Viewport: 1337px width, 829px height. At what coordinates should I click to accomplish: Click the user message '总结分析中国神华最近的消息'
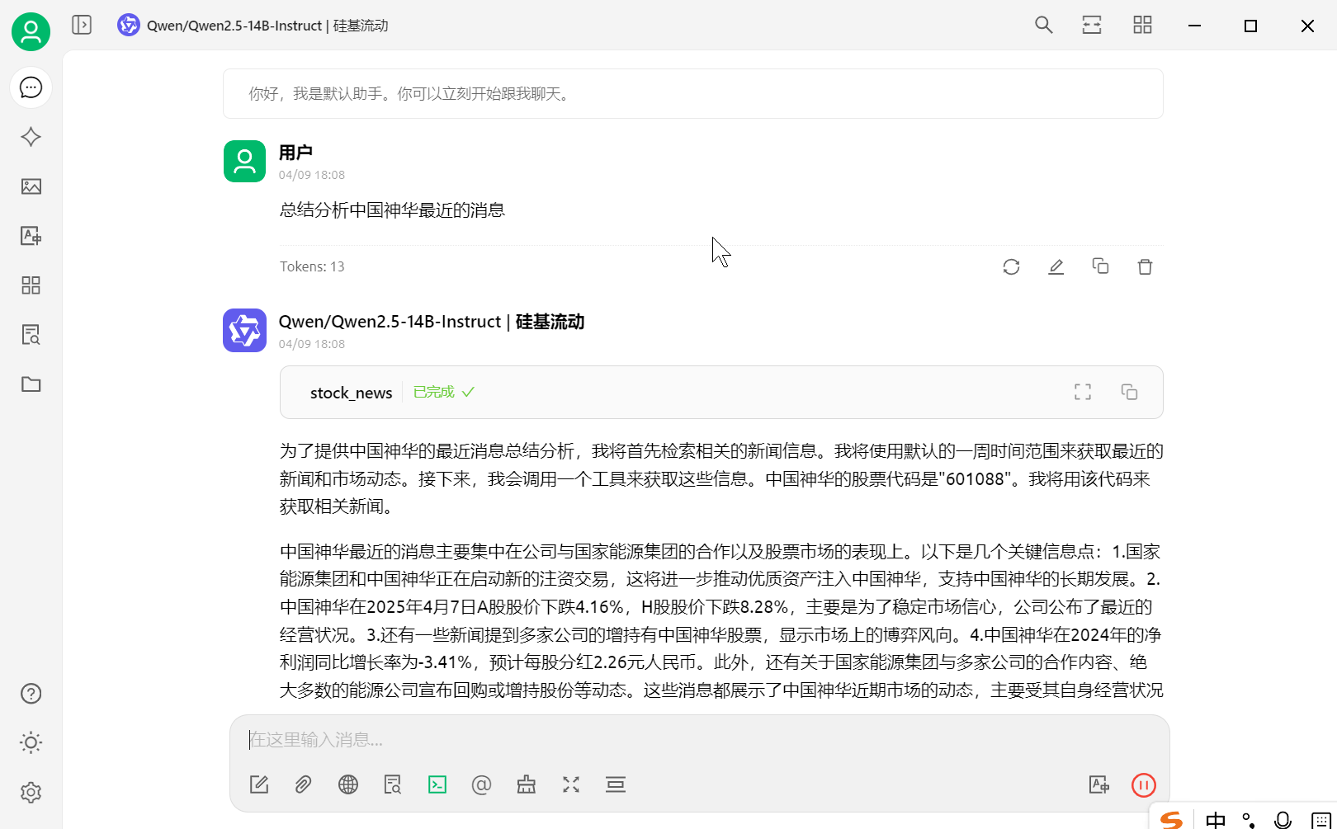(x=392, y=210)
